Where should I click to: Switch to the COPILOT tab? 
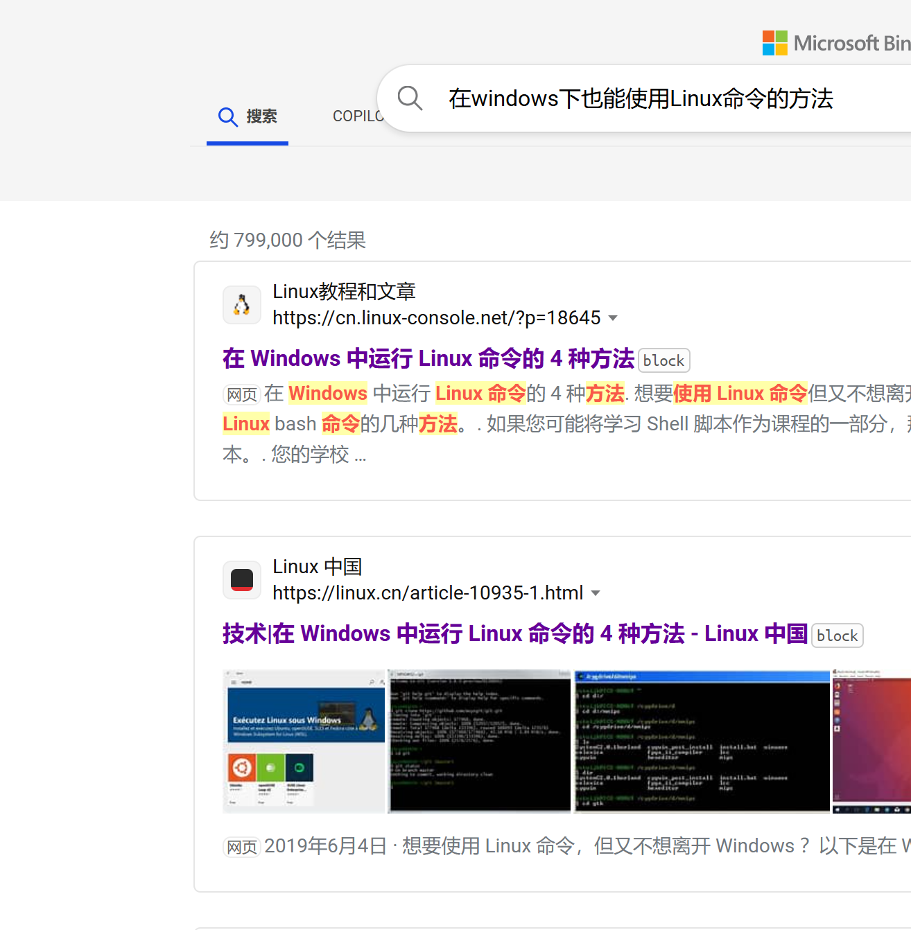[358, 116]
